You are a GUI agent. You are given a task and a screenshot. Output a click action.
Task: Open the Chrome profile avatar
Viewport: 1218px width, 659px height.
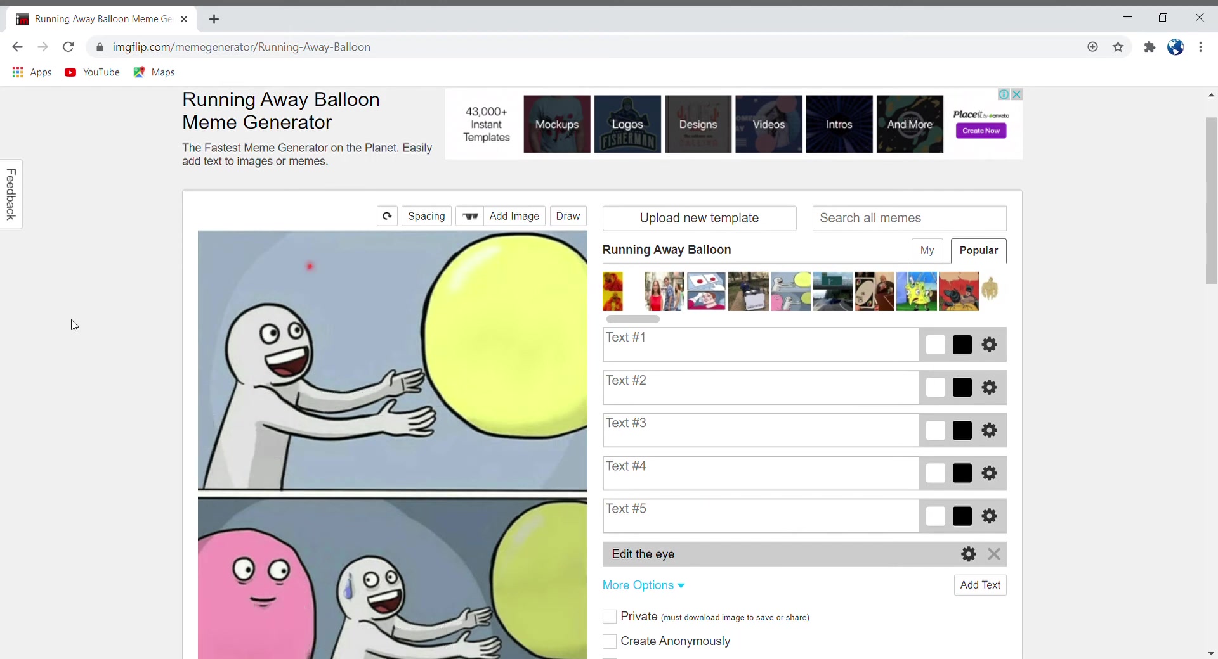[x=1175, y=47]
